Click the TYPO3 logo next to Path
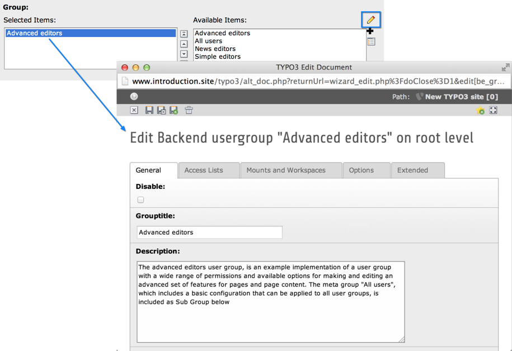 [x=419, y=97]
